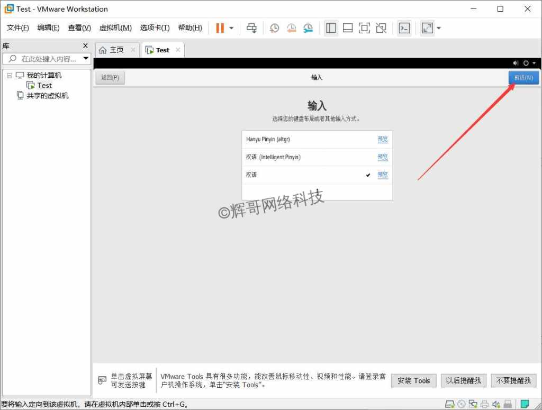Switch to the 主页 home tab

(116, 50)
